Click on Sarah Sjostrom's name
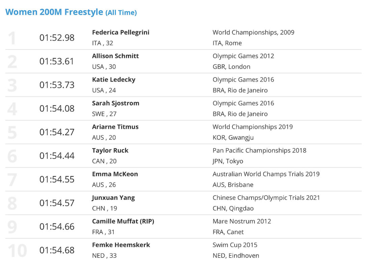Viewport: 371px width, 266px height. pyautogui.click(x=116, y=103)
